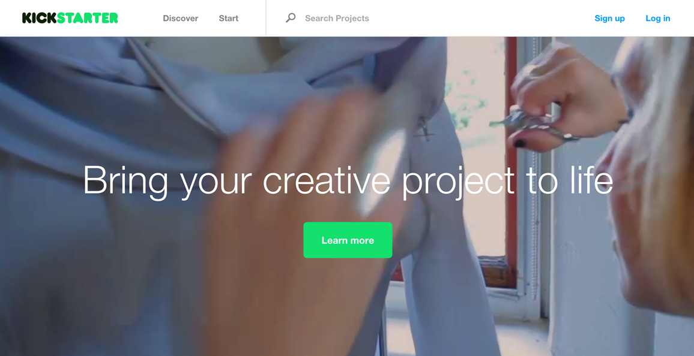Click the scissors in the background video
The height and width of the screenshot is (356, 694).
(531, 123)
